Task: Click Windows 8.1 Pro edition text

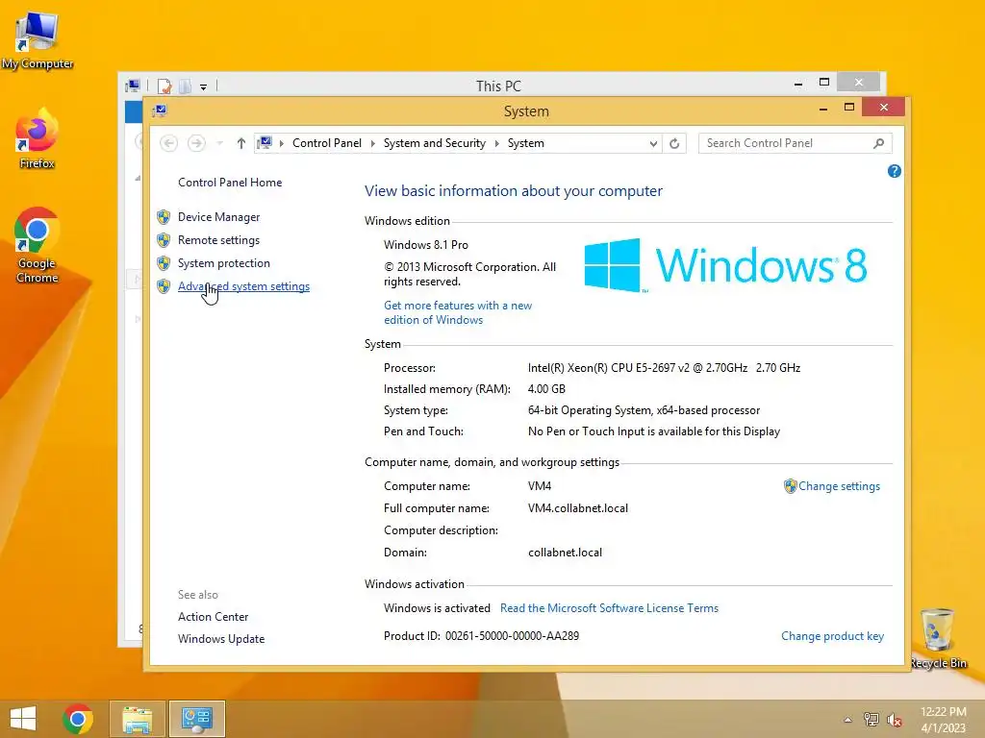Action: pyautogui.click(x=426, y=245)
